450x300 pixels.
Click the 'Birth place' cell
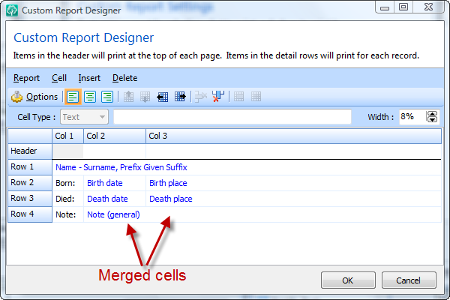click(x=293, y=183)
